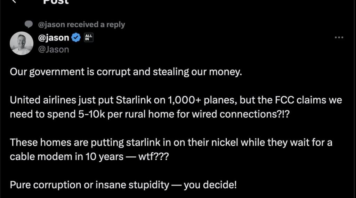
Task: Click the 'Pure corruption or insane stupidity' text
Action: (x=89, y=184)
